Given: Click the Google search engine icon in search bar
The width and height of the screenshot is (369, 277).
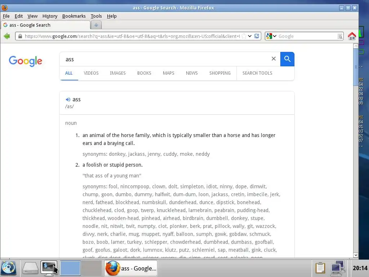Looking at the screenshot, I should pyautogui.click(x=269, y=36).
